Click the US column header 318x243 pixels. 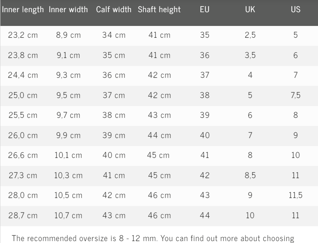pos(295,10)
